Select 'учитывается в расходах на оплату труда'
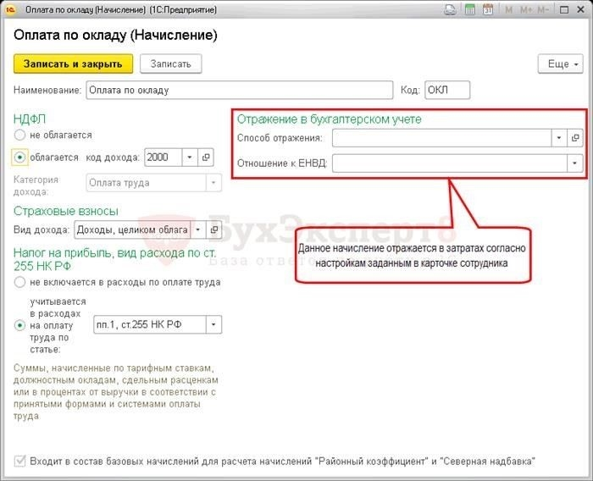This screenshot has height=481, width=593. click(x=19, y=325)
